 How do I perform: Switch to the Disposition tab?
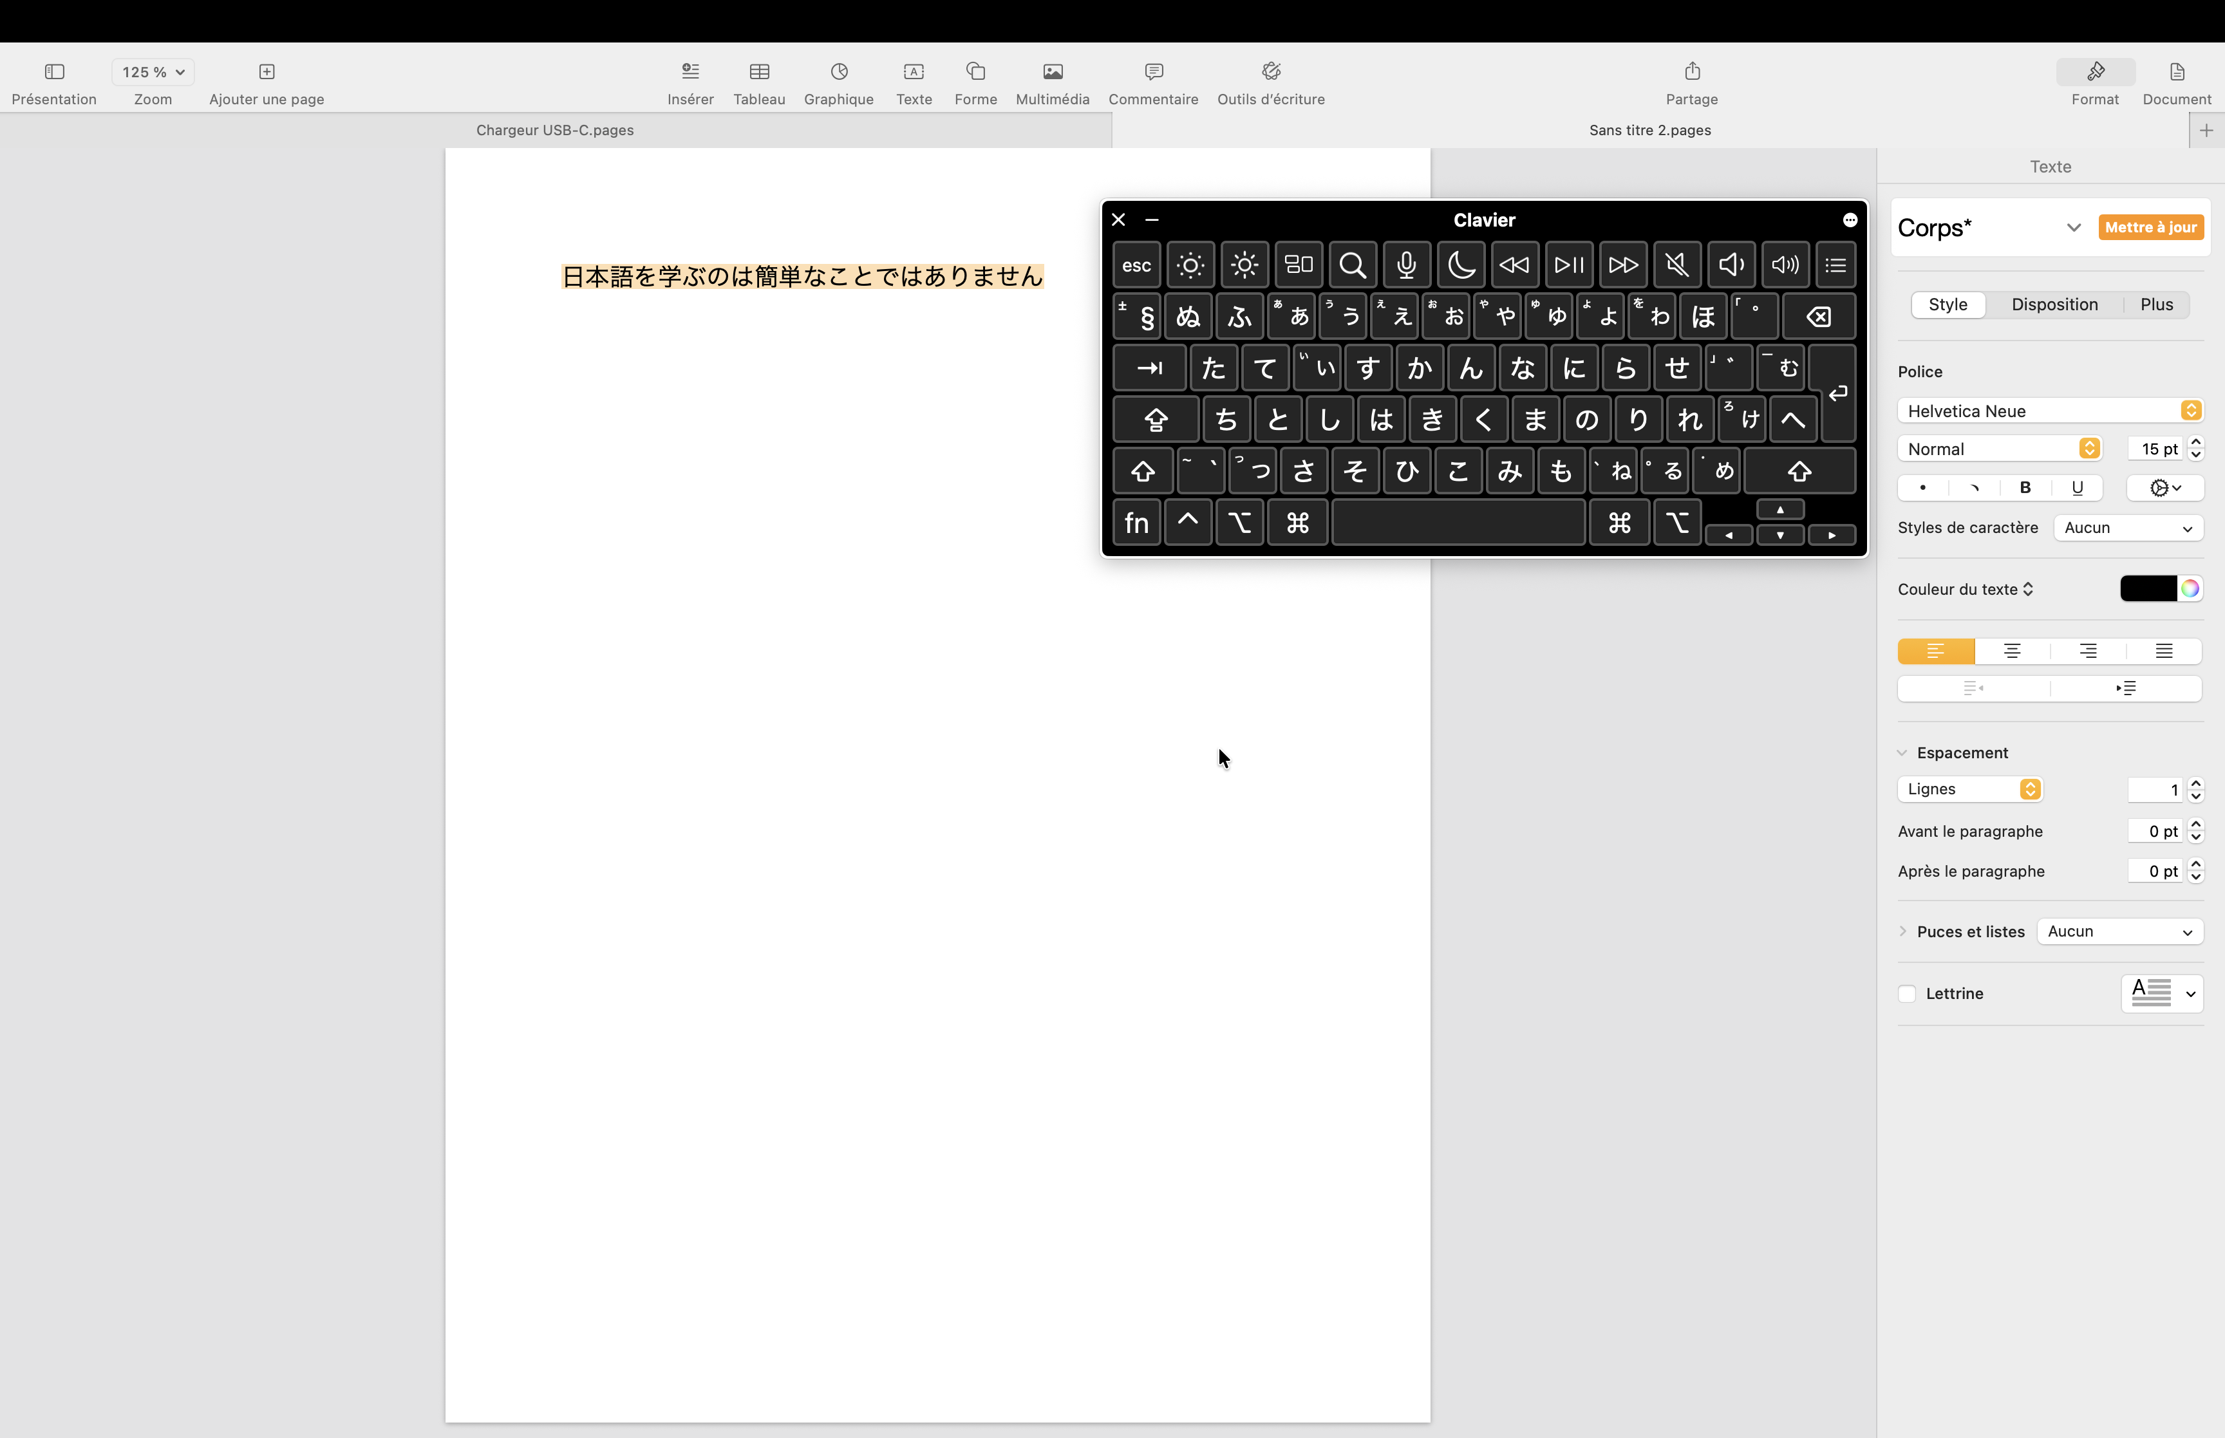coord(2054,304)
